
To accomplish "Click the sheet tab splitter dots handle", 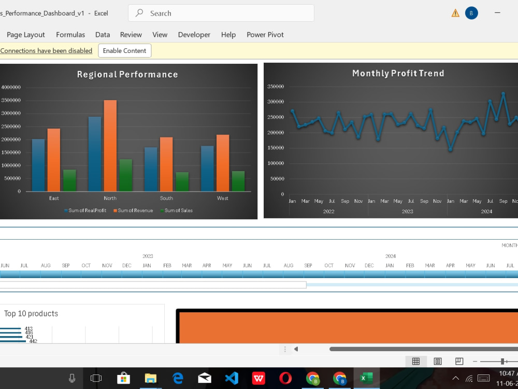I will (285, 349).
